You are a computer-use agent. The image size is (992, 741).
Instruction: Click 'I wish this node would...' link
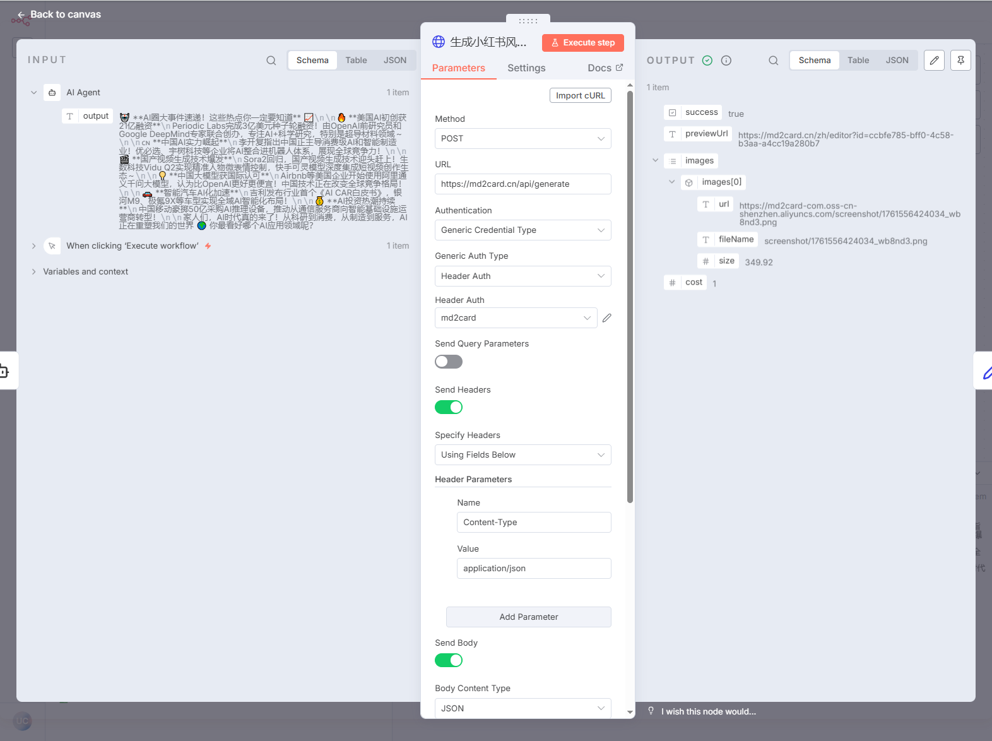709,711
